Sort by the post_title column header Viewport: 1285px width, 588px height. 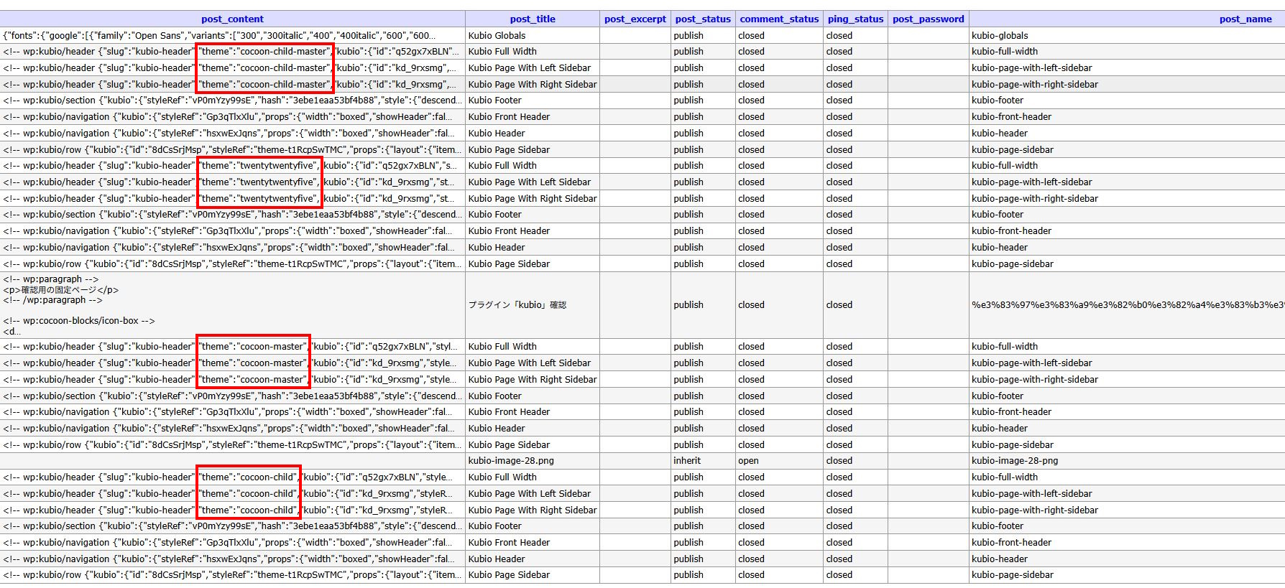pos(533,19)
